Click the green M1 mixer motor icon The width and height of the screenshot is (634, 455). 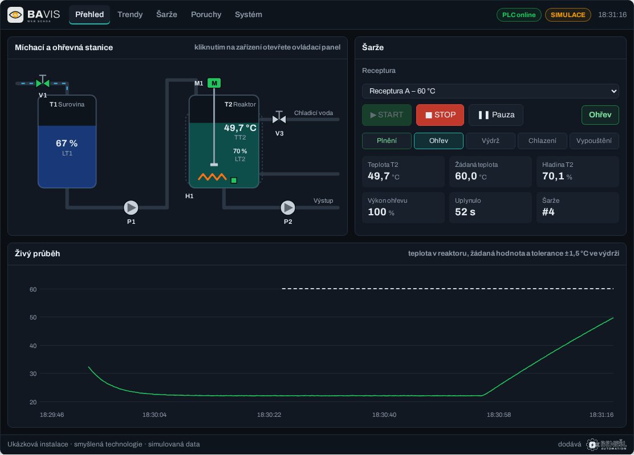(214, 83)
